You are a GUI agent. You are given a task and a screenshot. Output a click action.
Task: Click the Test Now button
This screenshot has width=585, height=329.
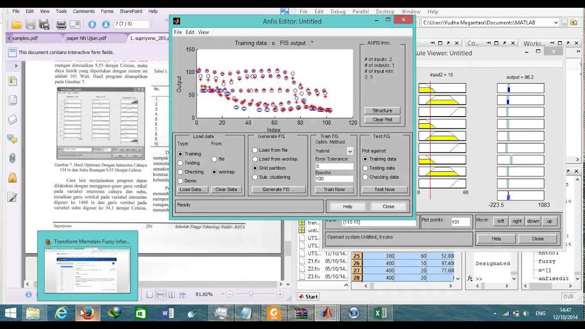point(384,190)
